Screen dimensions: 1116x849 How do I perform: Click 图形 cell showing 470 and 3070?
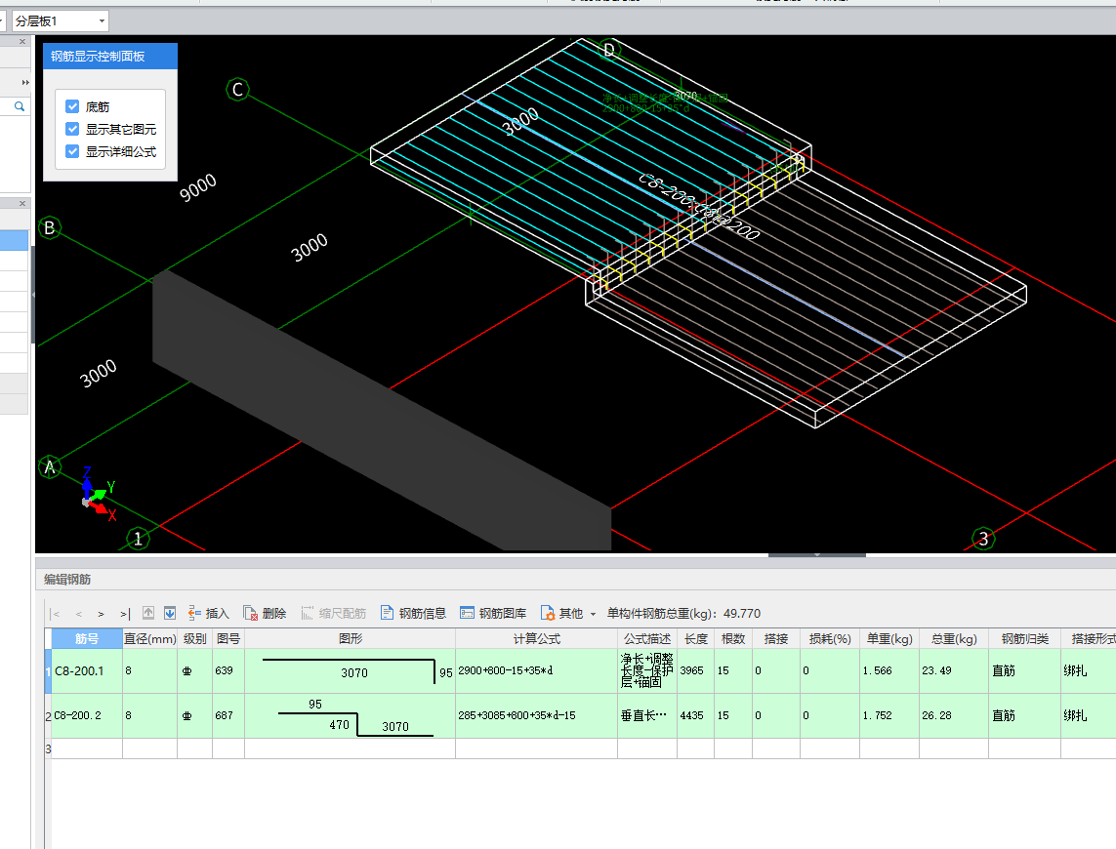click(x=351, y=716)
